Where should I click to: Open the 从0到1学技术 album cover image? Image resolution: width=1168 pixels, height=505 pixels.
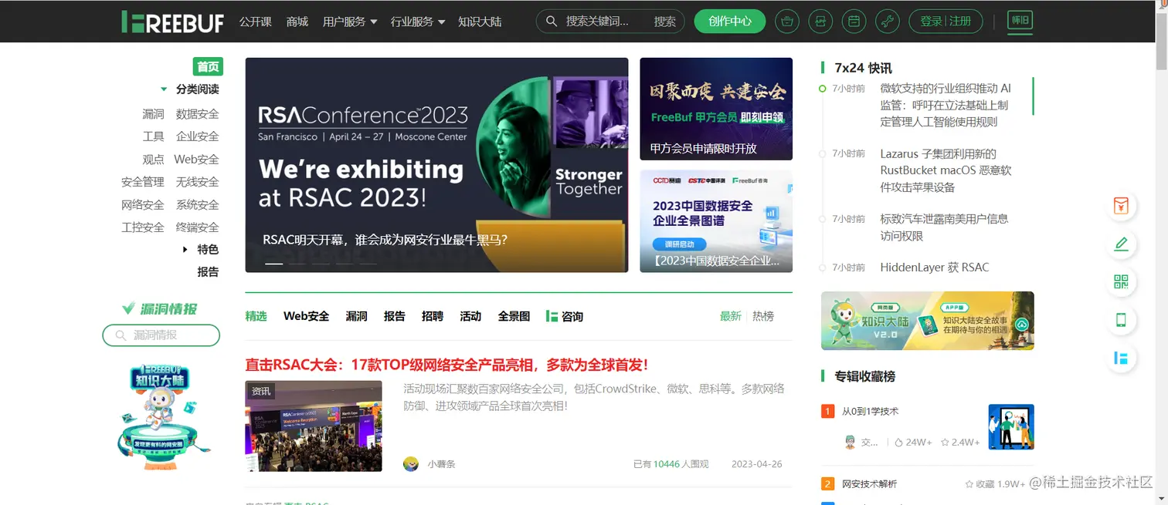[x=1011, y=427]
